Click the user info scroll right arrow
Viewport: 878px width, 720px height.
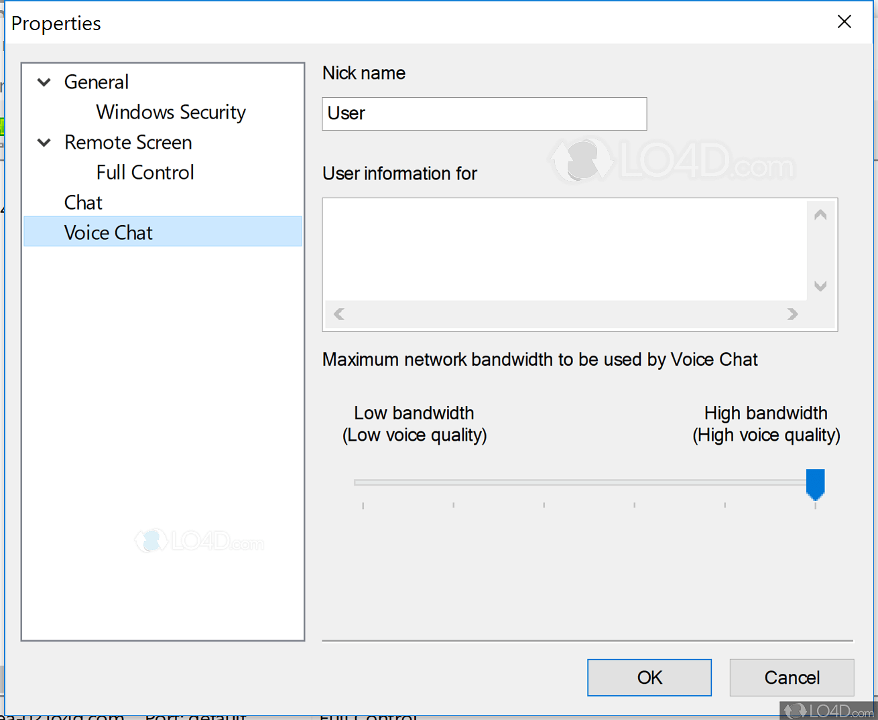(x=793, y=314)
